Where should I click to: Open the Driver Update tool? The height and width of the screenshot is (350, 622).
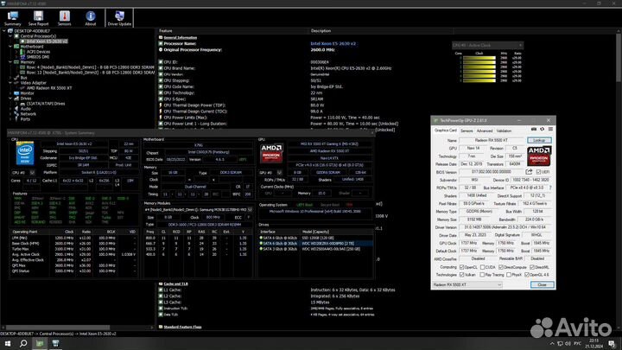coord(118,16)
